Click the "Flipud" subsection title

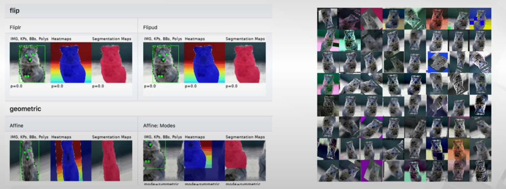[x=150, y=28]
